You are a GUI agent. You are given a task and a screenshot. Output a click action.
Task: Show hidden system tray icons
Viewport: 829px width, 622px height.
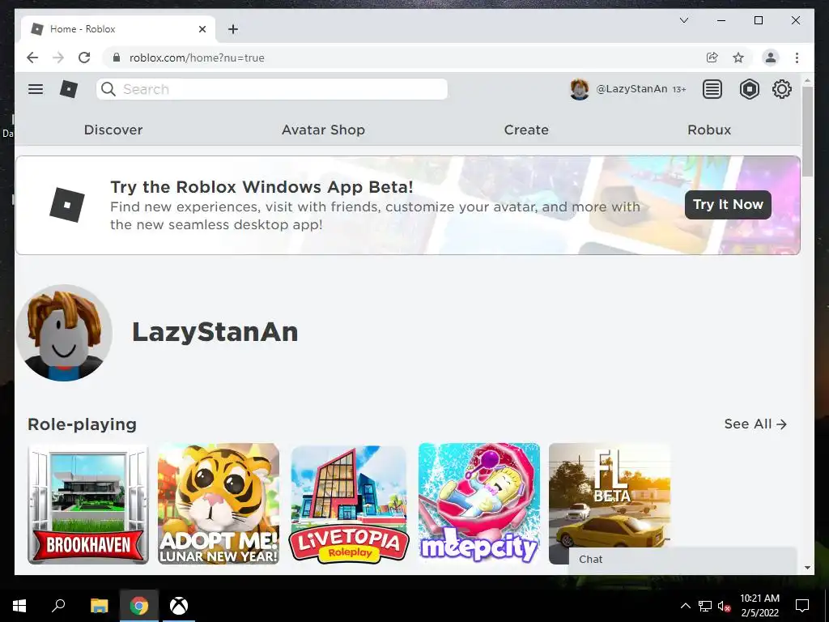685,606
